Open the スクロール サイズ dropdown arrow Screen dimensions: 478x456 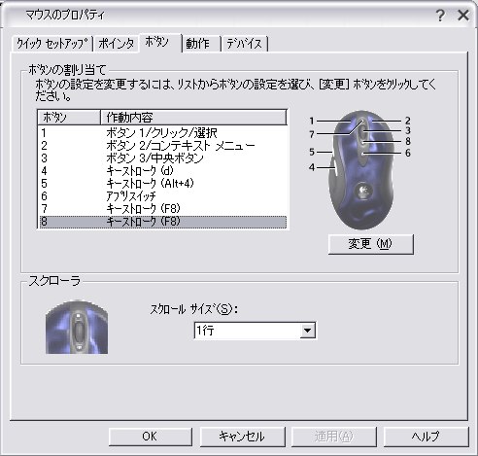click(307, 331)
